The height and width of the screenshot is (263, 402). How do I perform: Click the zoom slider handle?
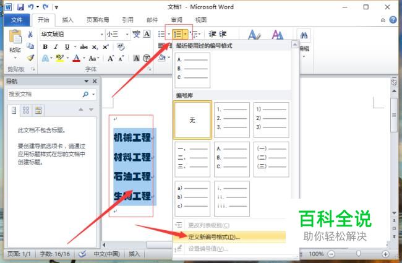pyautogui.click(x=359, y=254)
